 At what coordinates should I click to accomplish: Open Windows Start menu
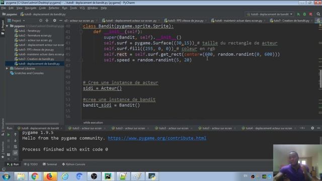click(6, 176)
